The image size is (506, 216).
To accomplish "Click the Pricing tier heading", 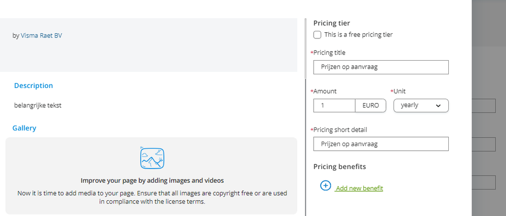I will coord(332,23).
